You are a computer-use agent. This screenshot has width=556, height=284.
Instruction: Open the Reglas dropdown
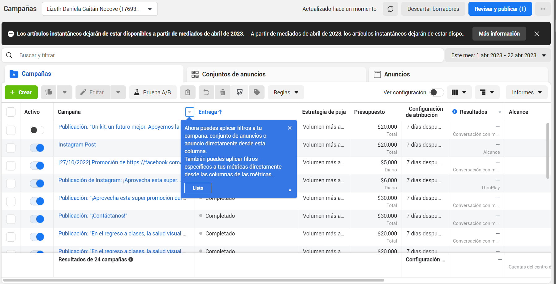click(x=286, y=92)
